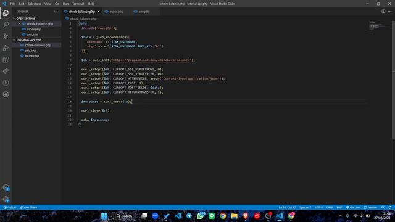This screenshot has height=222, width=395.
Task: Click PHP language mode in status bar
Action: coord(339,207)
